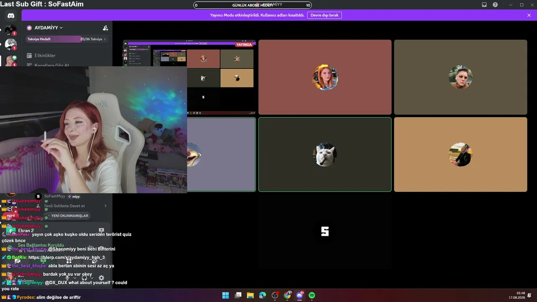537x302 pixels.
Task: Open Spotify from the taskbar
Action: (312, 295)
